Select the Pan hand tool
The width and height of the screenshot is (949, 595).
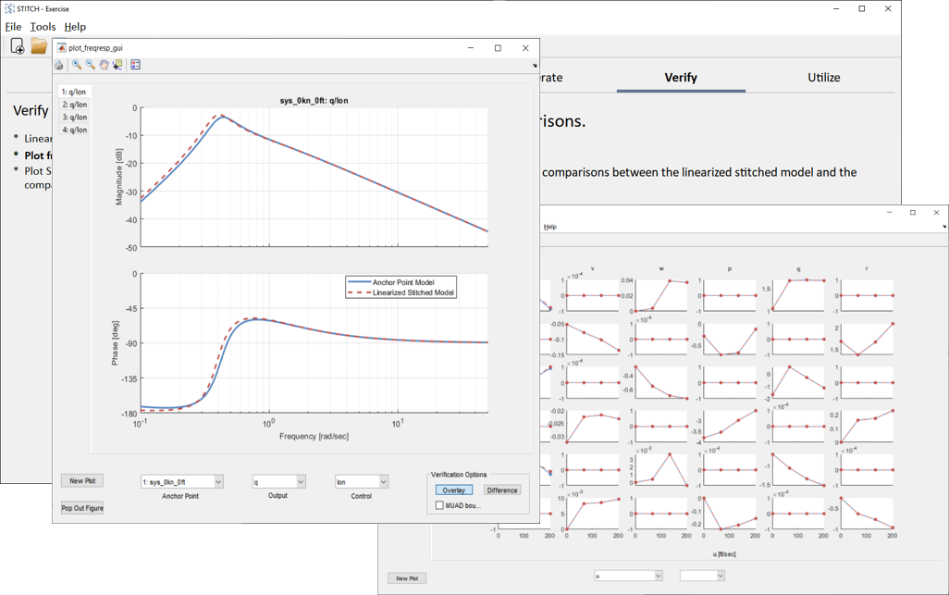(103, 64)
